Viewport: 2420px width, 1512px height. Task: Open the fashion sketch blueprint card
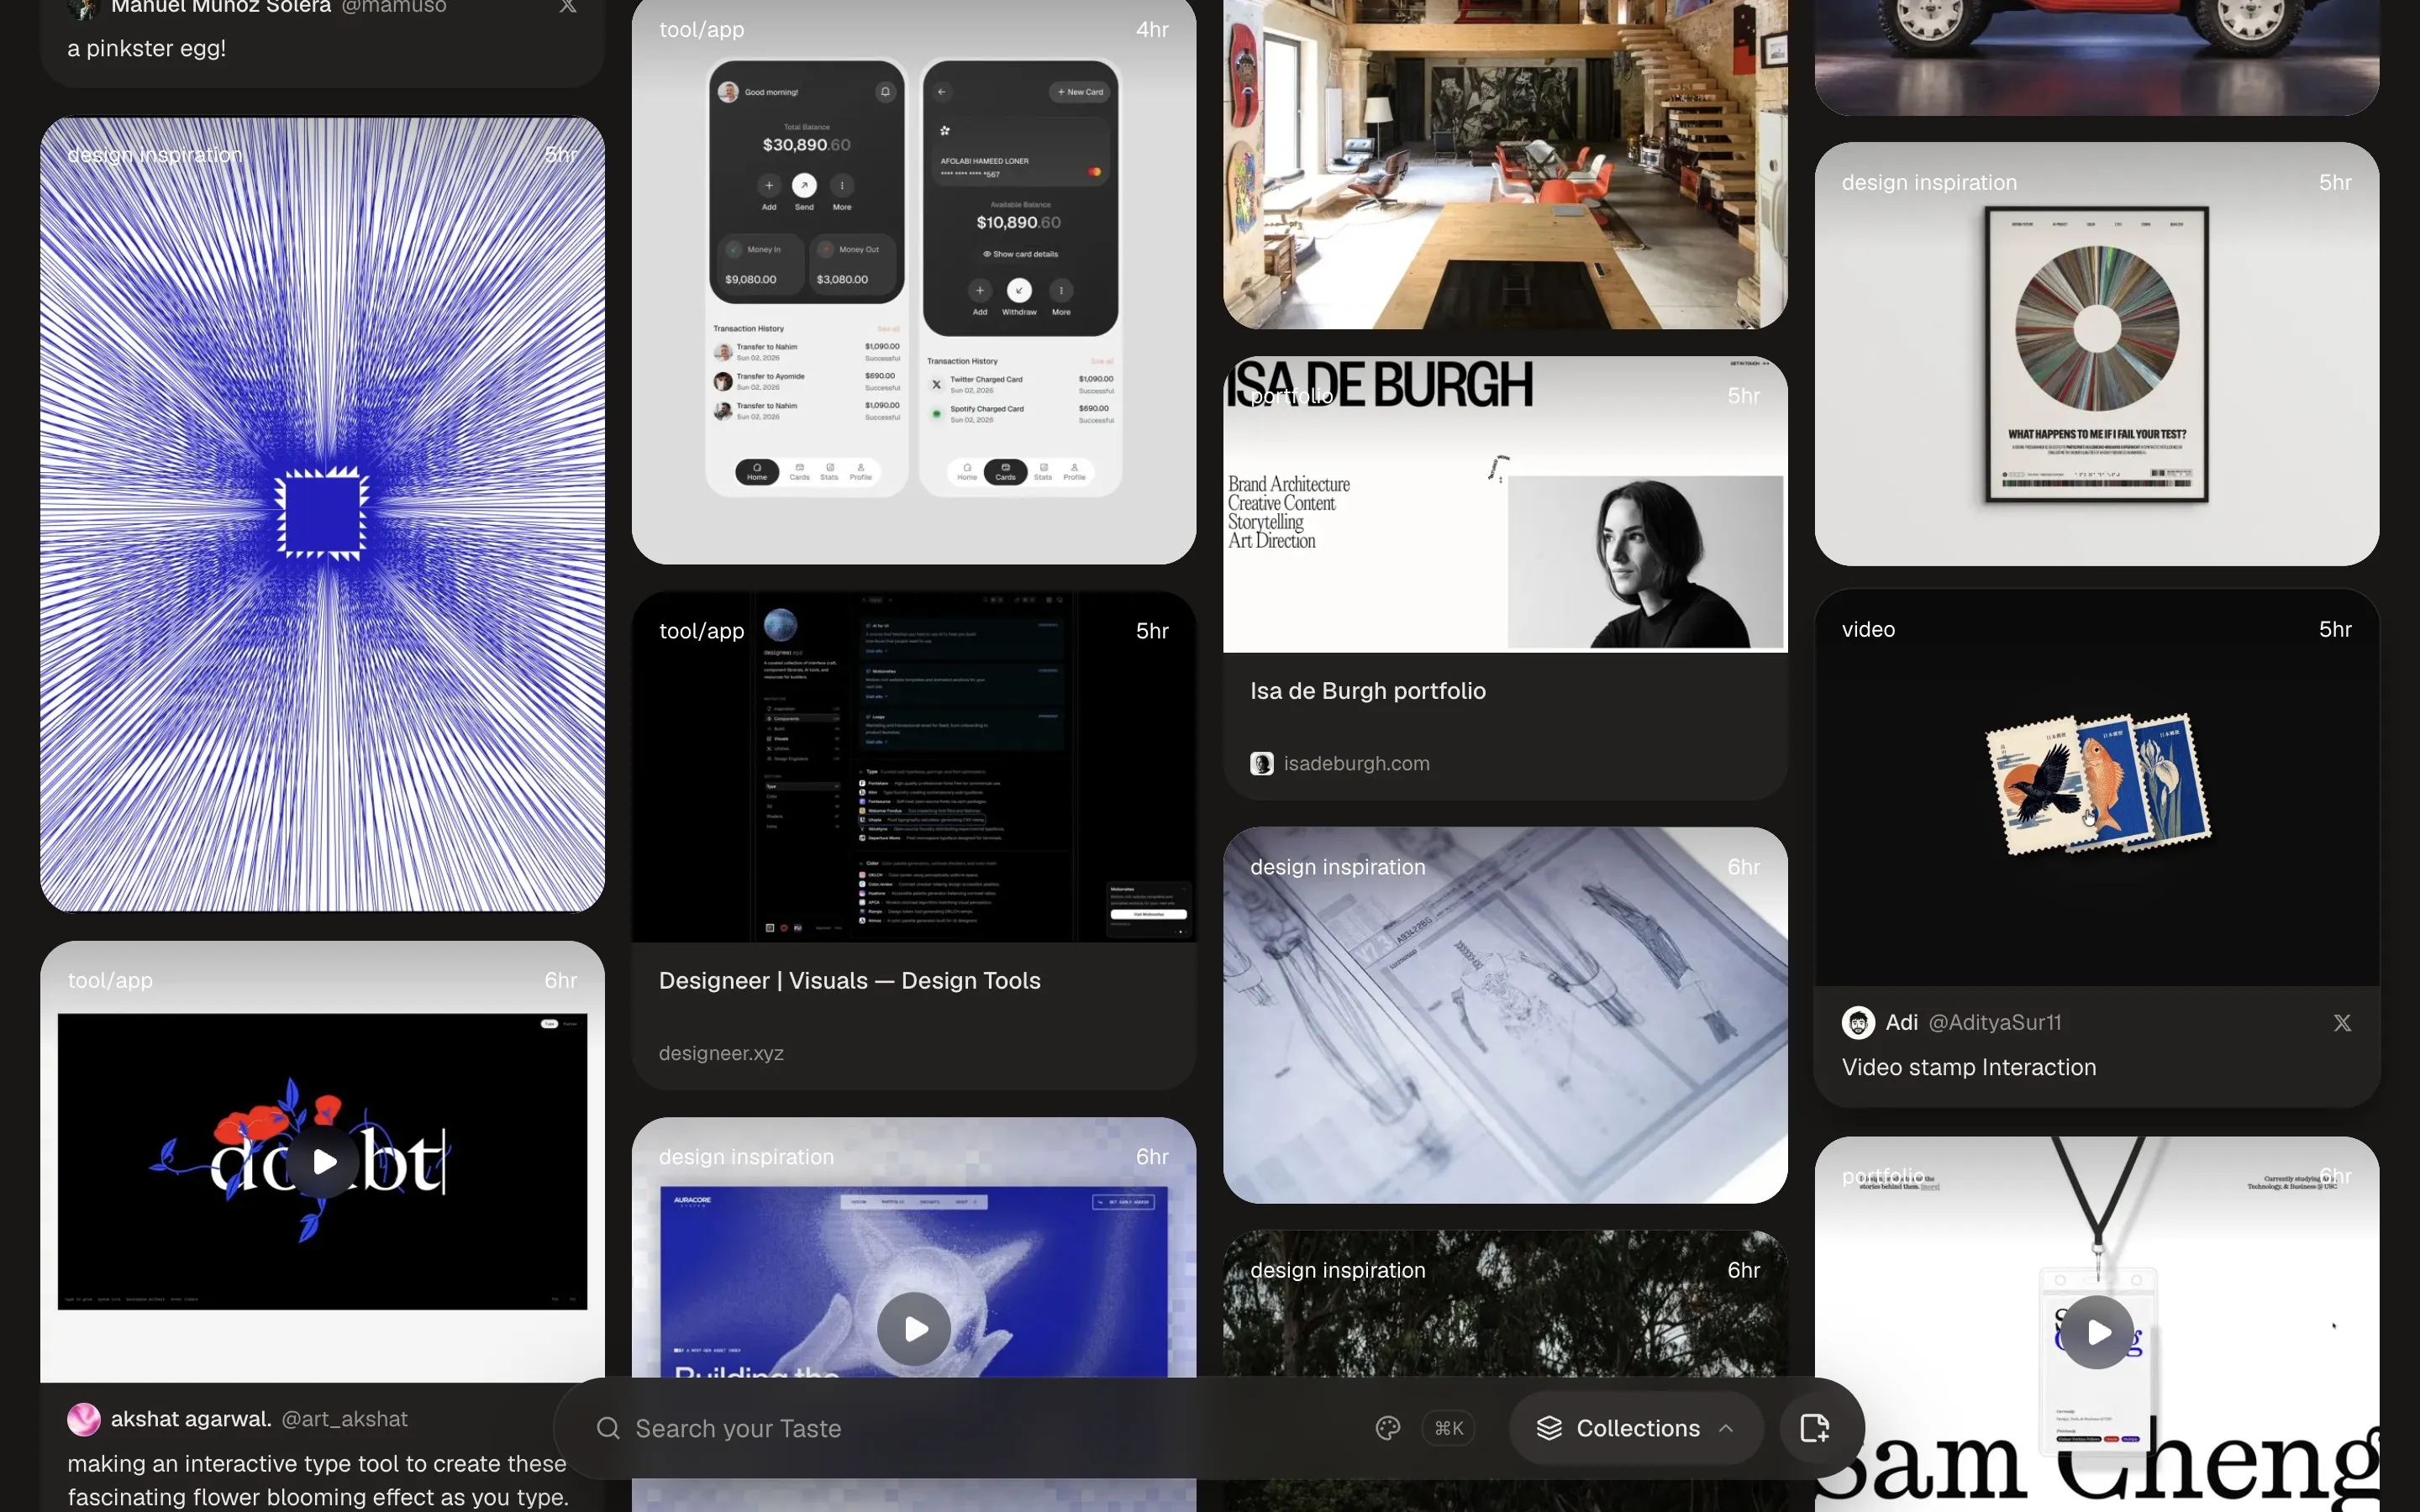tap(1505, 1015)
